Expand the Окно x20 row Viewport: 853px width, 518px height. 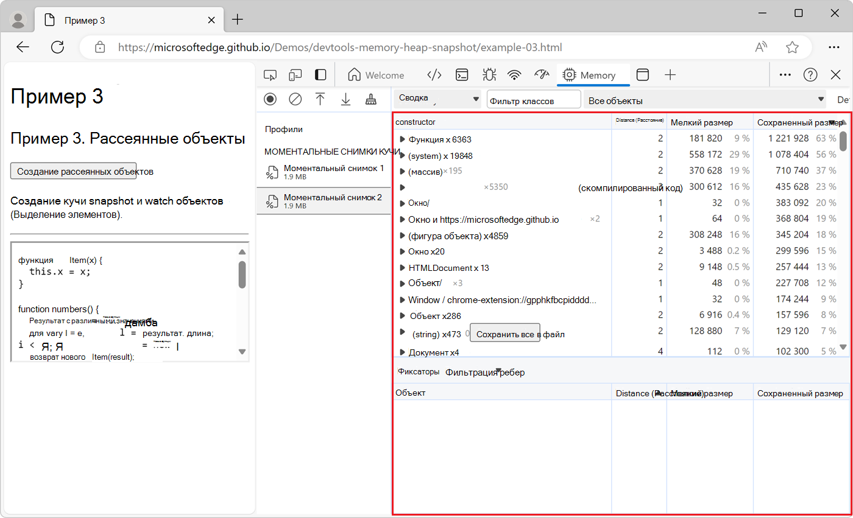tap(402, 251)
